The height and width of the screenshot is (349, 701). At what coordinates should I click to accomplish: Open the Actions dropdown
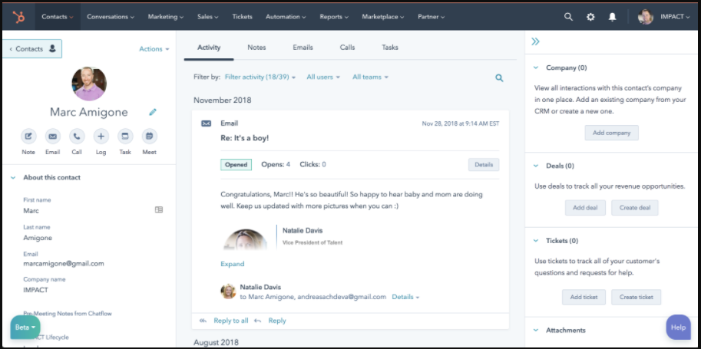[x=154, y=49]
